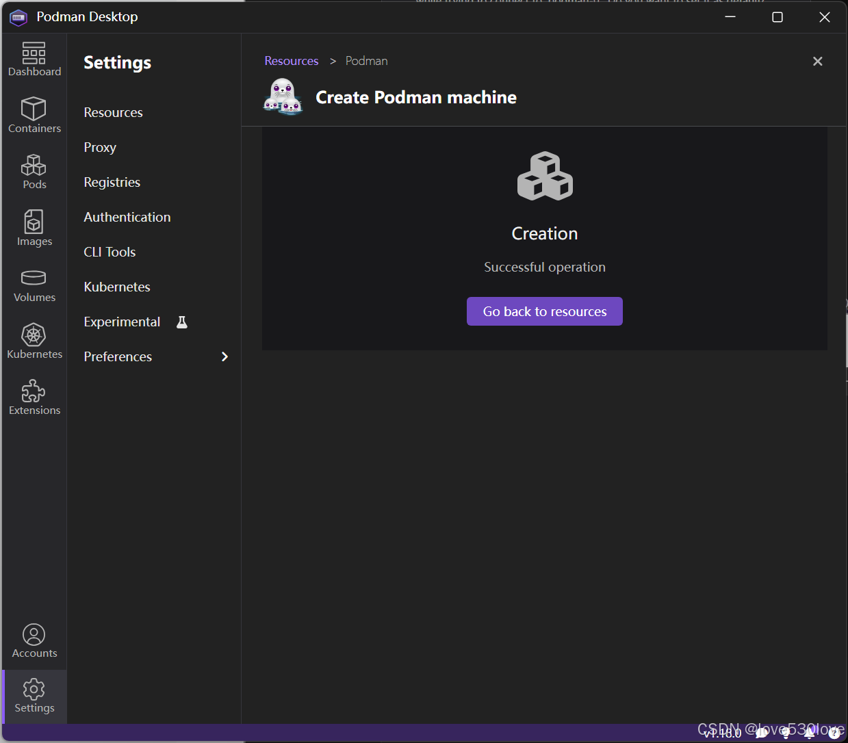Click the v1.18.0 version label

723,733
